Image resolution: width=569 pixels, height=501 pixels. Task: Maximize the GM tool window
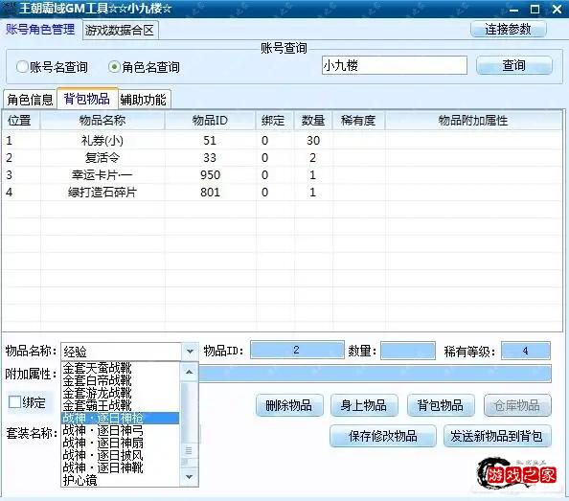[535, 10]
